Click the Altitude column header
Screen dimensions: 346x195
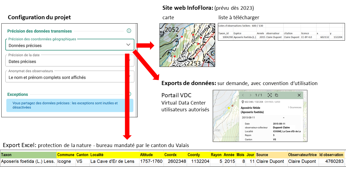151,155
